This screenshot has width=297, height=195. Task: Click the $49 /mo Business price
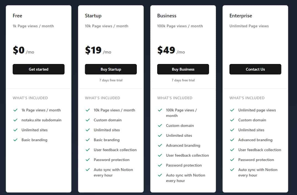pyautogui.click(x=171, y=50)
